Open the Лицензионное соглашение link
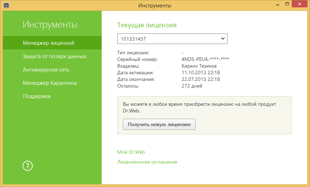310x187 pixels. [x=147, y=162]
